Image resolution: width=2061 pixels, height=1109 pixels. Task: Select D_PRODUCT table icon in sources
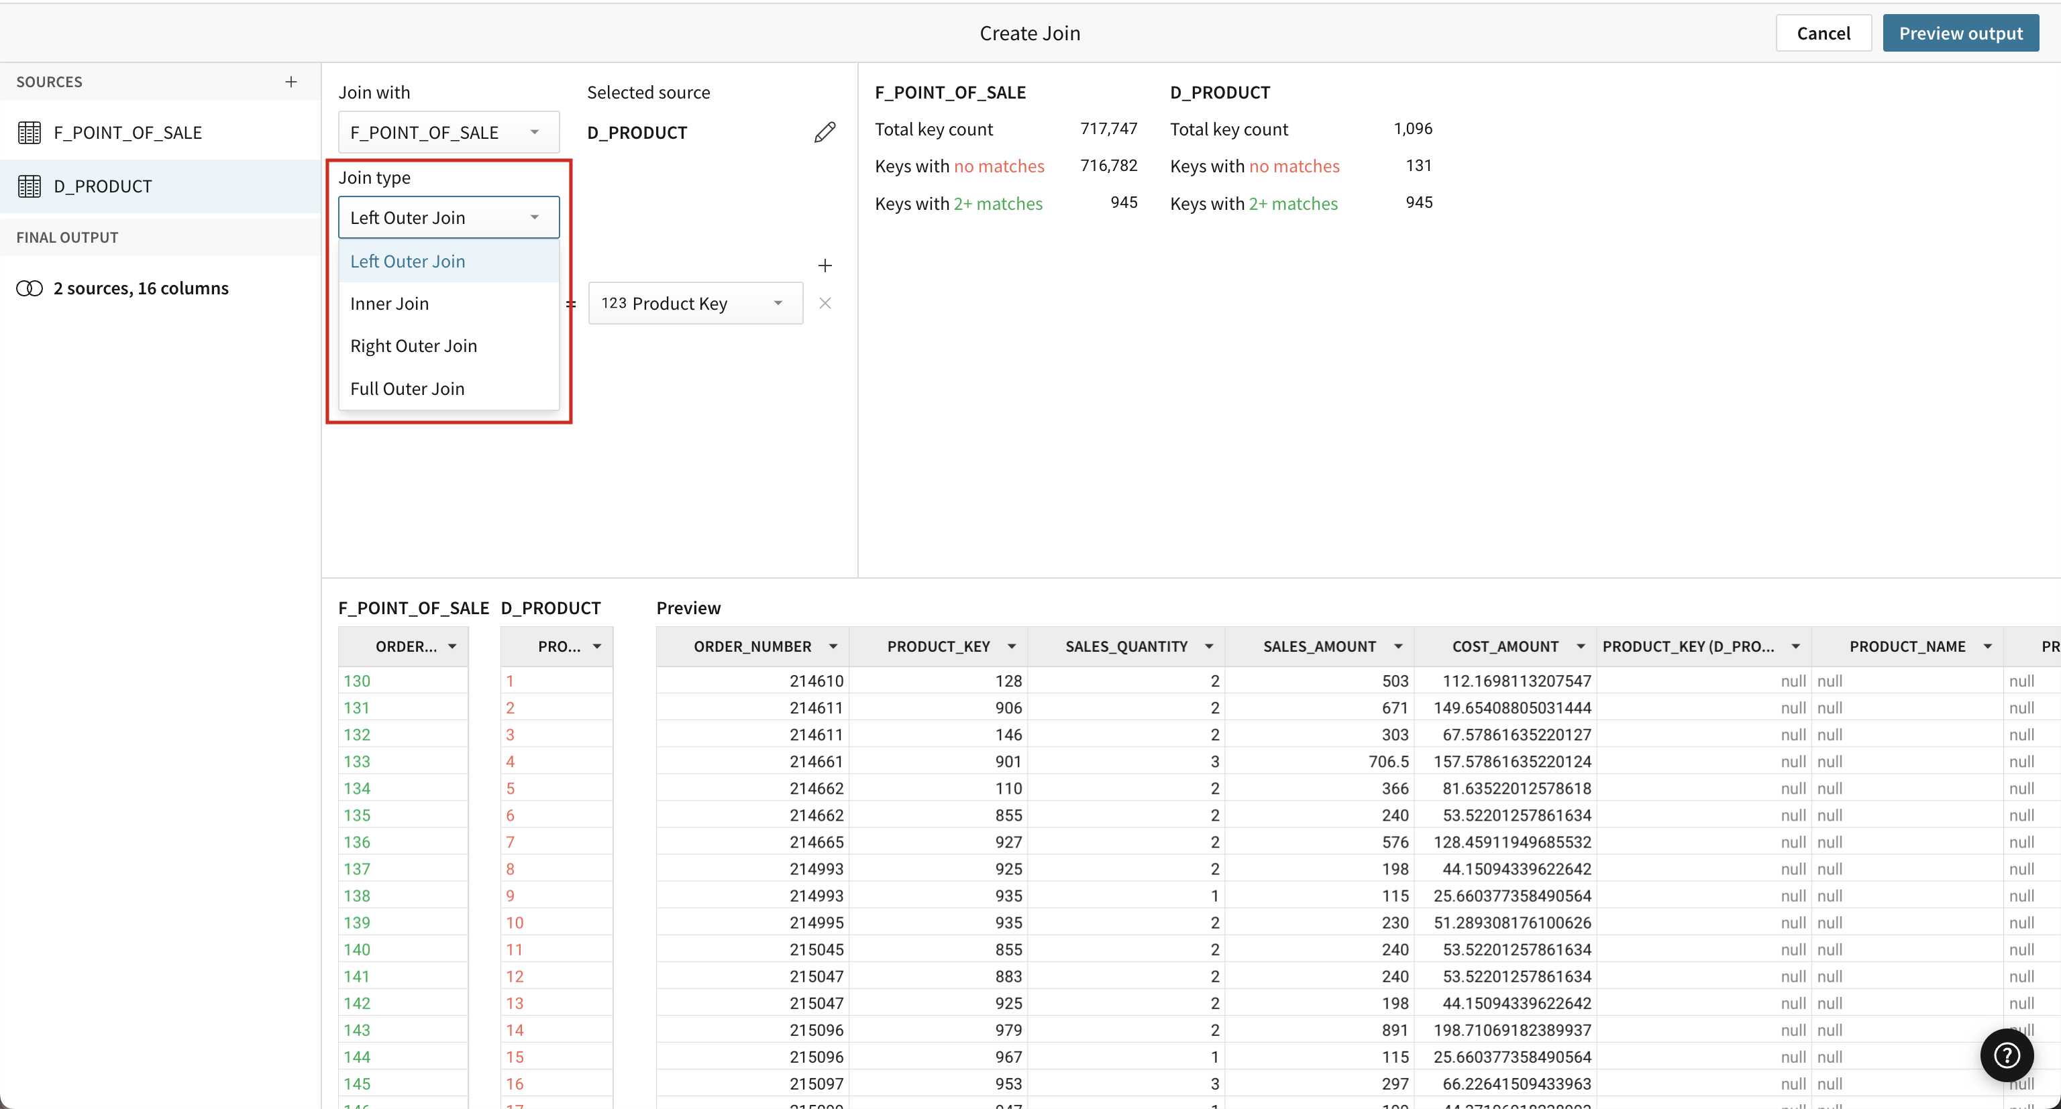[x=30, y=186]
